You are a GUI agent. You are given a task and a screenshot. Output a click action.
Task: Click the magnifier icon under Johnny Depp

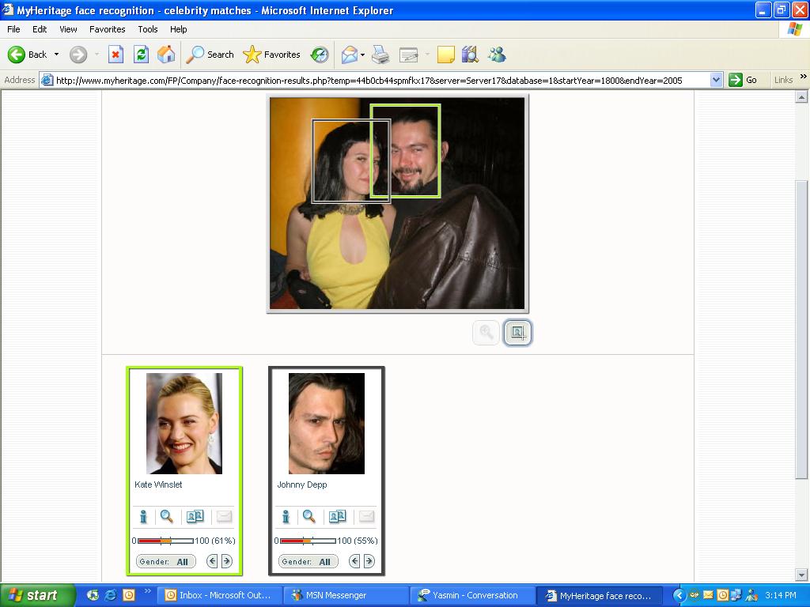pos(309,517)
